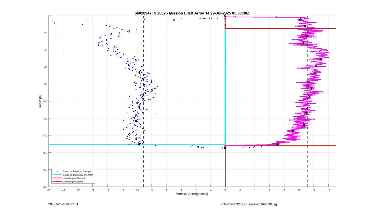The width and height of the screenshot is (371, 210).
Task: Click the x-axis tick label "-14"
Action: [122, 190]
